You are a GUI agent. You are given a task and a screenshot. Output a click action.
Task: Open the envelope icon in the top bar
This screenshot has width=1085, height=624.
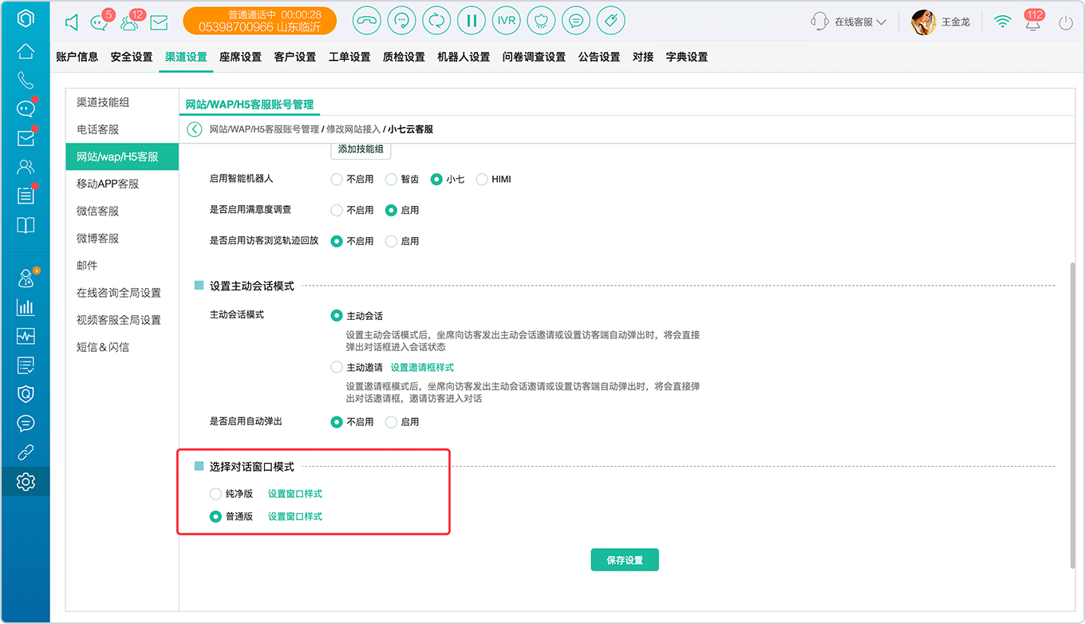(159, 22)
